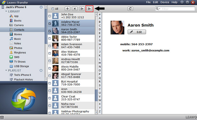Image resolution: width=197 pixels, height=120 pixels.
Task: Click the eject icon beside Jack's iPhone 6
Action: (x=41, y=7)
